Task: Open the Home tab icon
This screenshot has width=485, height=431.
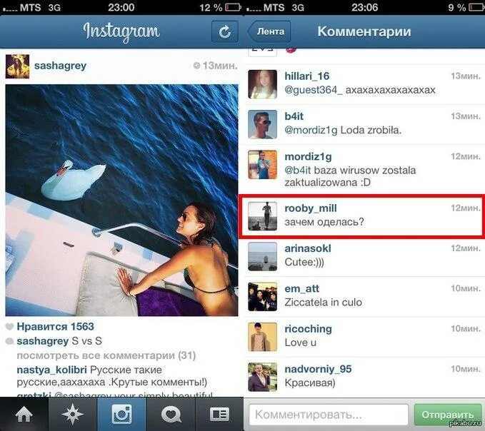Action: pos(24,414)
